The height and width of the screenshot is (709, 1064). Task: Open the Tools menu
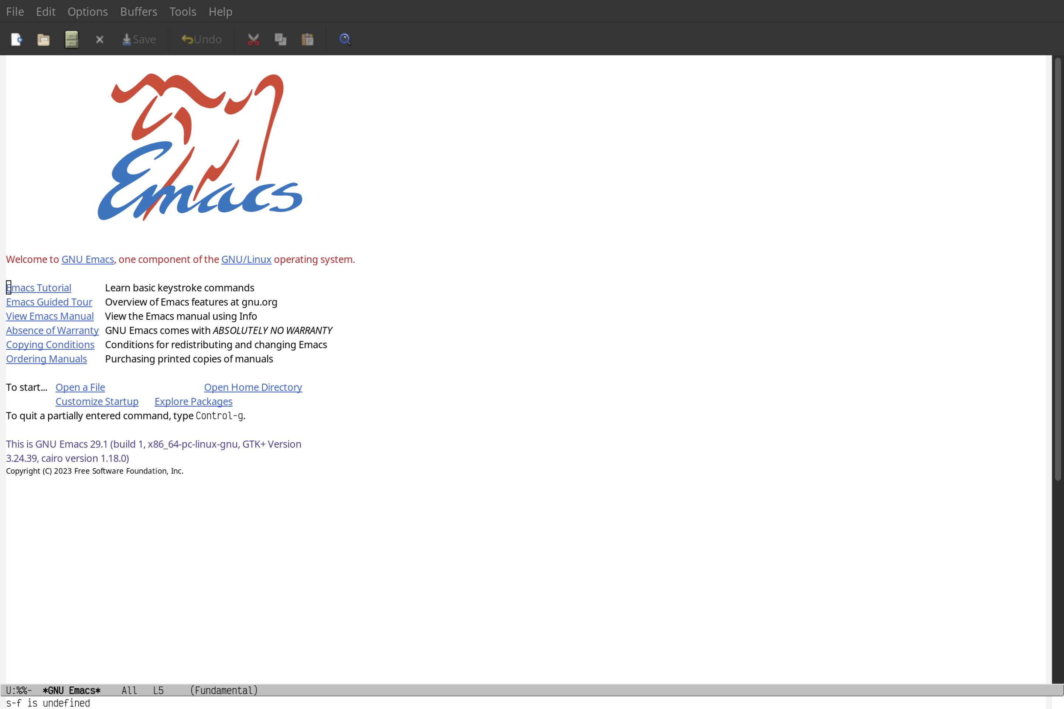tap(182, 10)
